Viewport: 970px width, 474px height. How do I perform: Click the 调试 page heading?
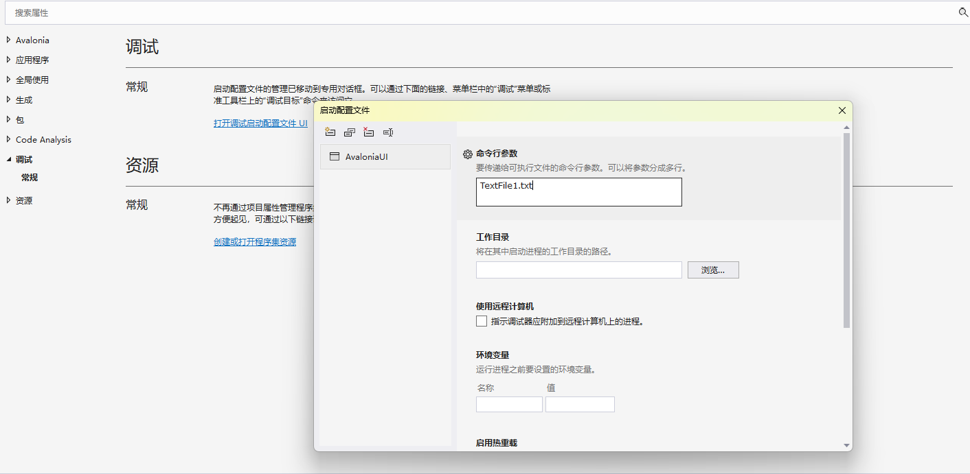[142, 47]
